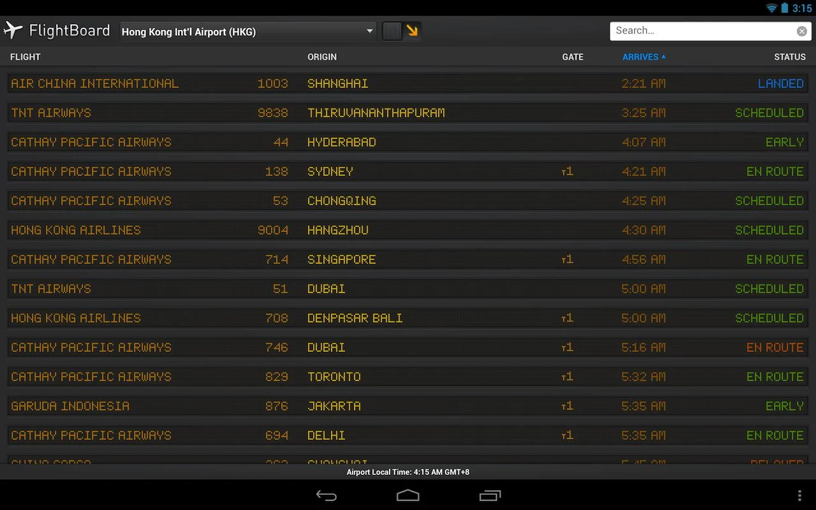This screenshot has width=816, height=510.
Task: Tap the T1 gate for Sydney flight
Action: tap(567, 171)
